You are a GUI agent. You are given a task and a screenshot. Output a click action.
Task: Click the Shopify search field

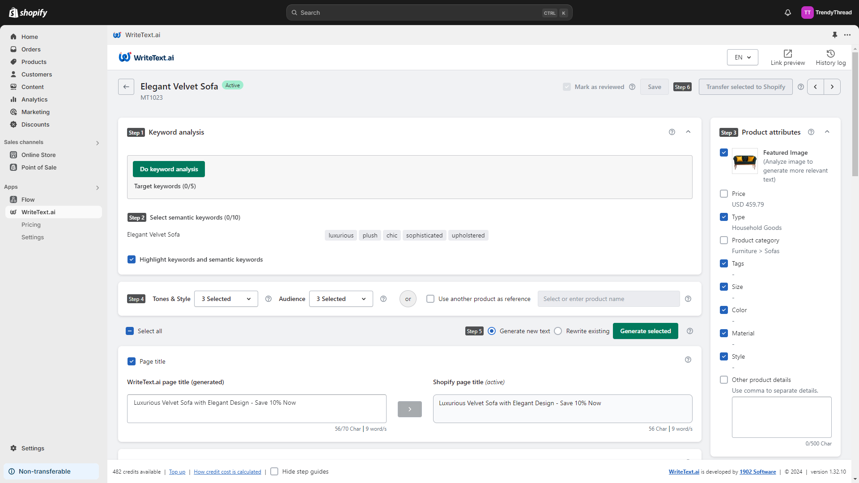[x=429, y=13]
